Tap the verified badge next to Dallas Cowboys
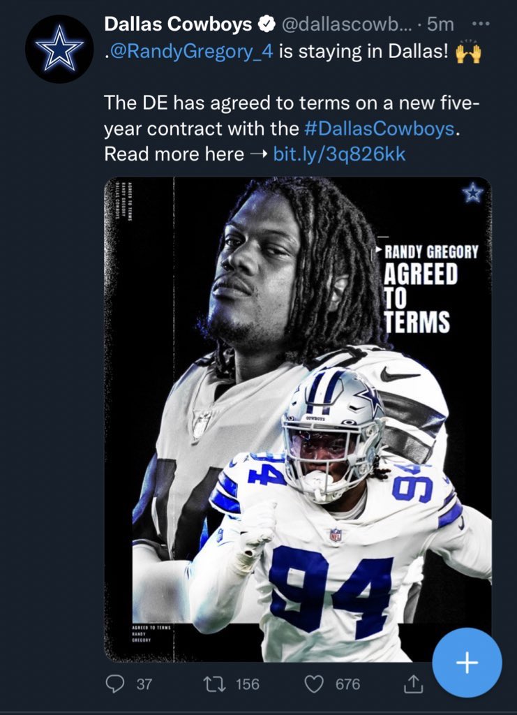 [267, 24]
